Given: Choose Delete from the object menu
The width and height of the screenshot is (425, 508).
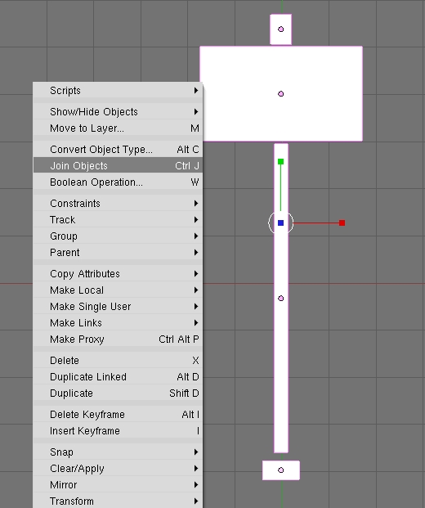Looking at the screenshot, I should (118, 360).
